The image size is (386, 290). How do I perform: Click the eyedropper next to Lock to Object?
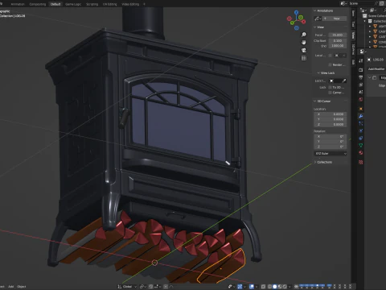[x=344, y=81]
